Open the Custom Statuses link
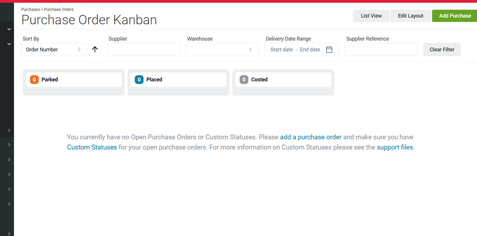 (92, 148)
